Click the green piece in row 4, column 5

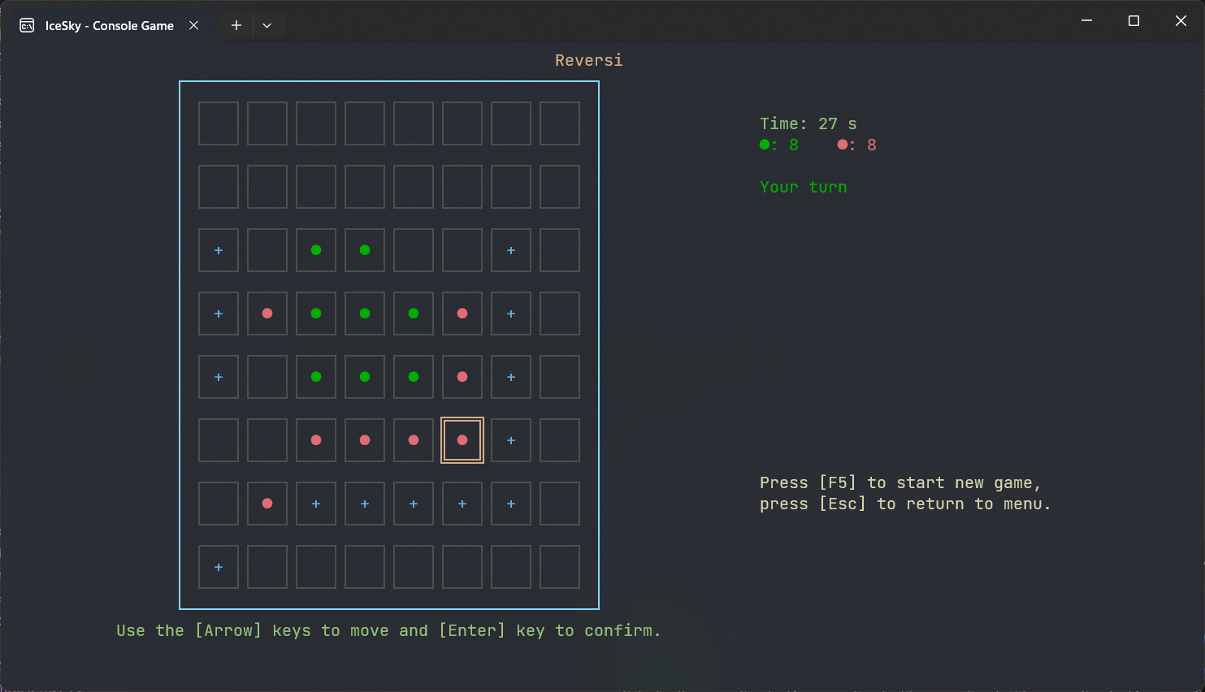[x=414, y=314]
